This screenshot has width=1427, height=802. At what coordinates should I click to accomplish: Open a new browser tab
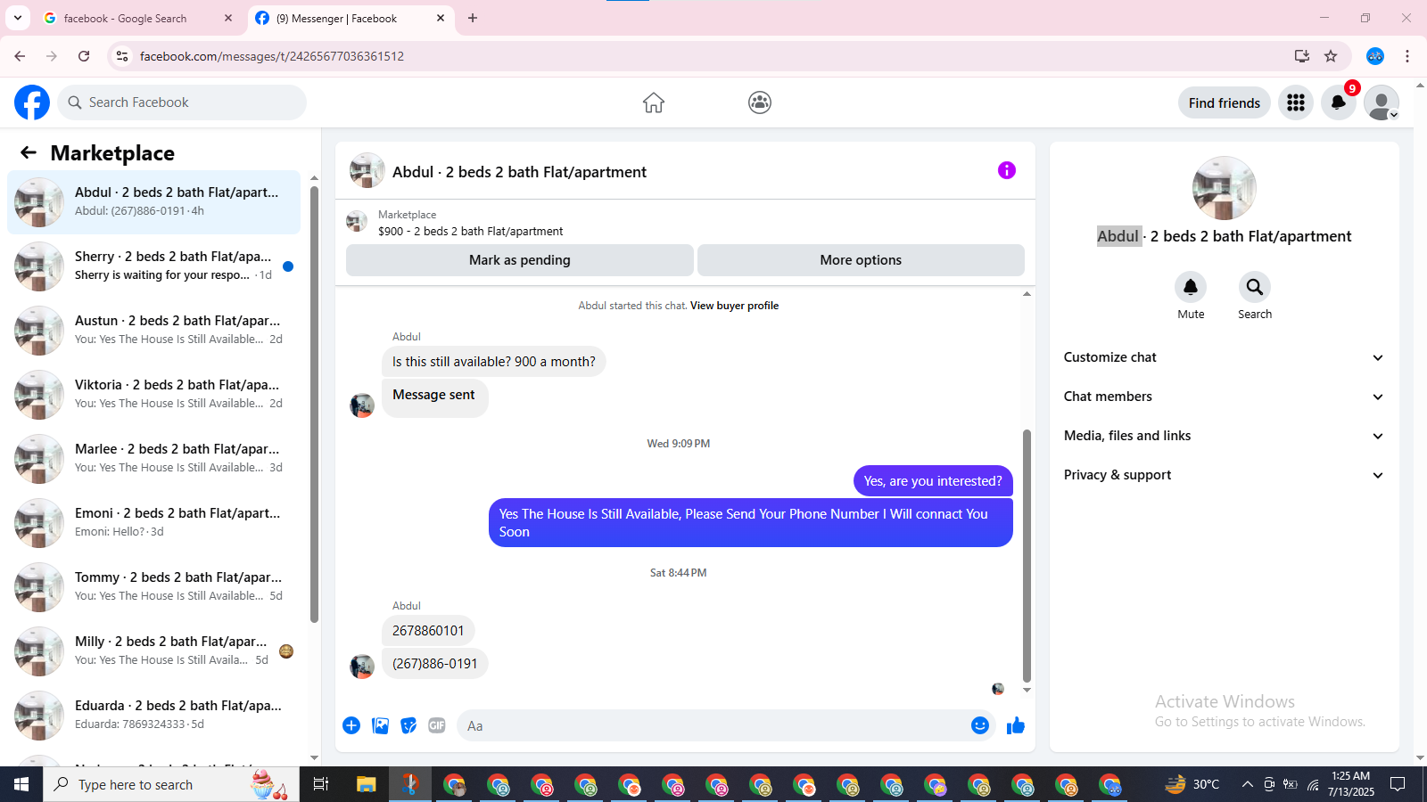(473, 18)
